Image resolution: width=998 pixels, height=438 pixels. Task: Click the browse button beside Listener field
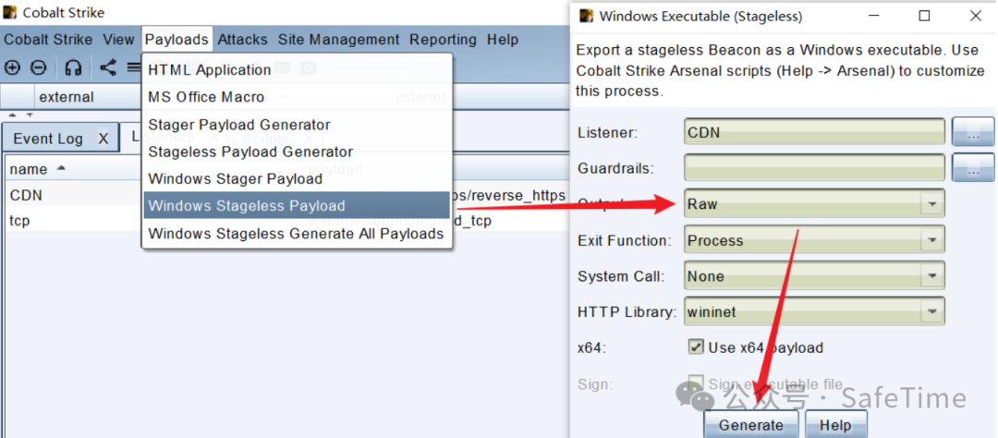tap(972, 132)
